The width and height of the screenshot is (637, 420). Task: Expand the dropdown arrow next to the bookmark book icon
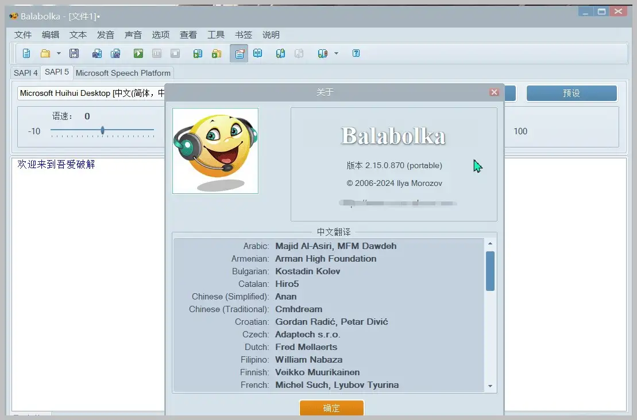point(336,53)
